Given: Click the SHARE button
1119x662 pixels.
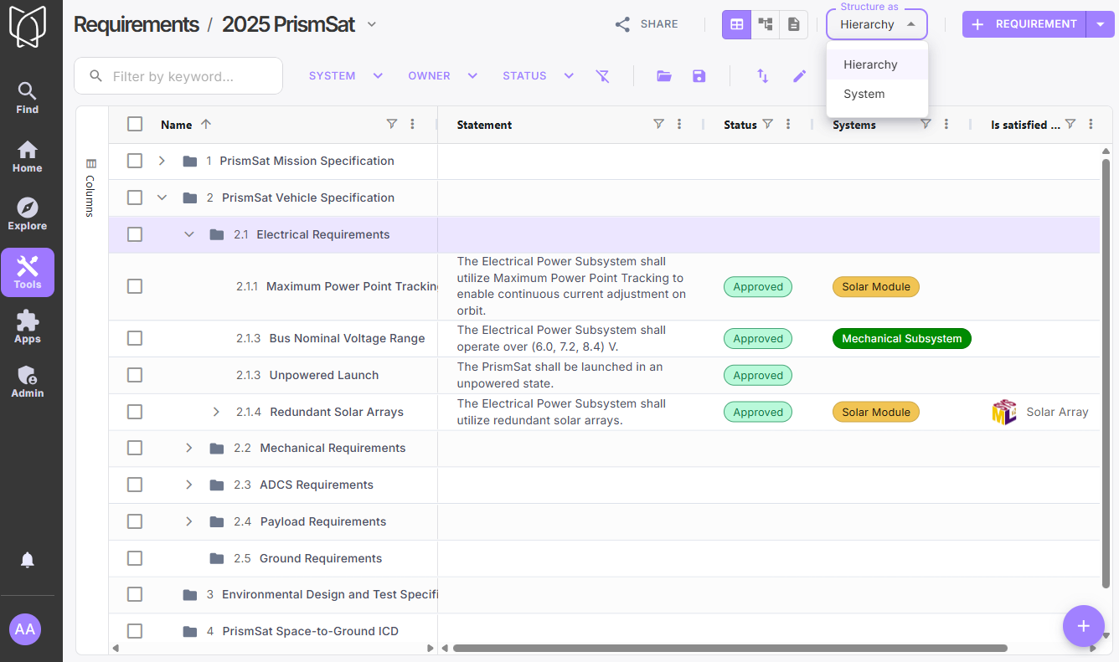Looking at the screenshot, I should [x=647, y=24].
